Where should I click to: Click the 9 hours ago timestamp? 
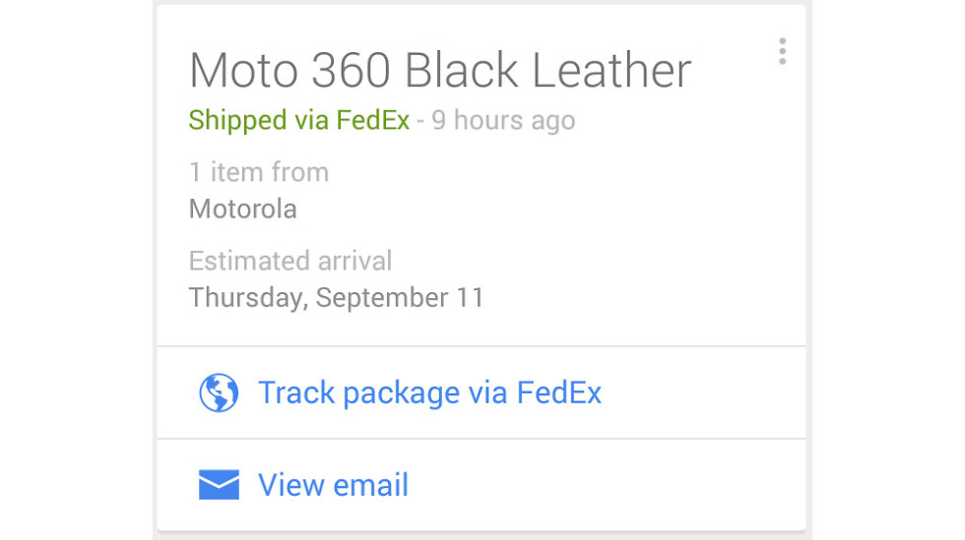503,121
